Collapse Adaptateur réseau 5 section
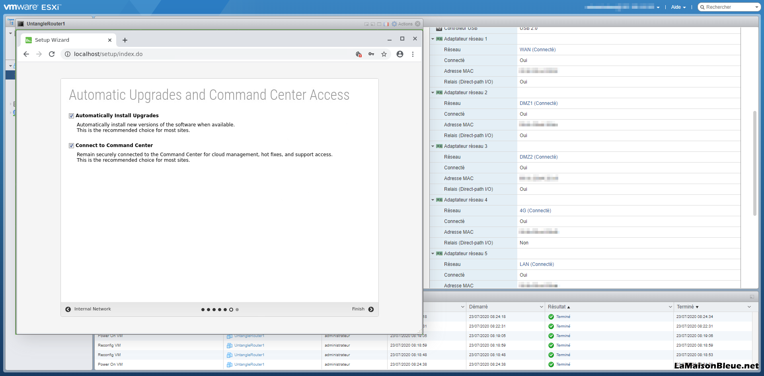The width and height of the screenshot is (764, 376). [433, 254]
